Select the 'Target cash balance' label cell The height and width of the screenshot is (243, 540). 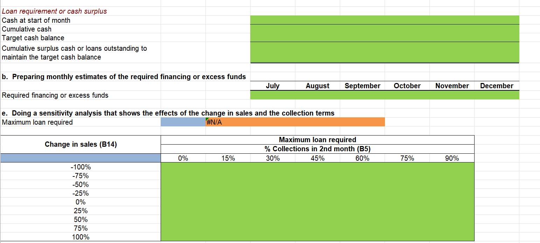[x=33, y=38]
